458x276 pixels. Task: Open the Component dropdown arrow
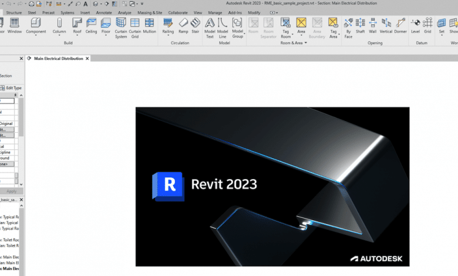[x=36, y=35]
